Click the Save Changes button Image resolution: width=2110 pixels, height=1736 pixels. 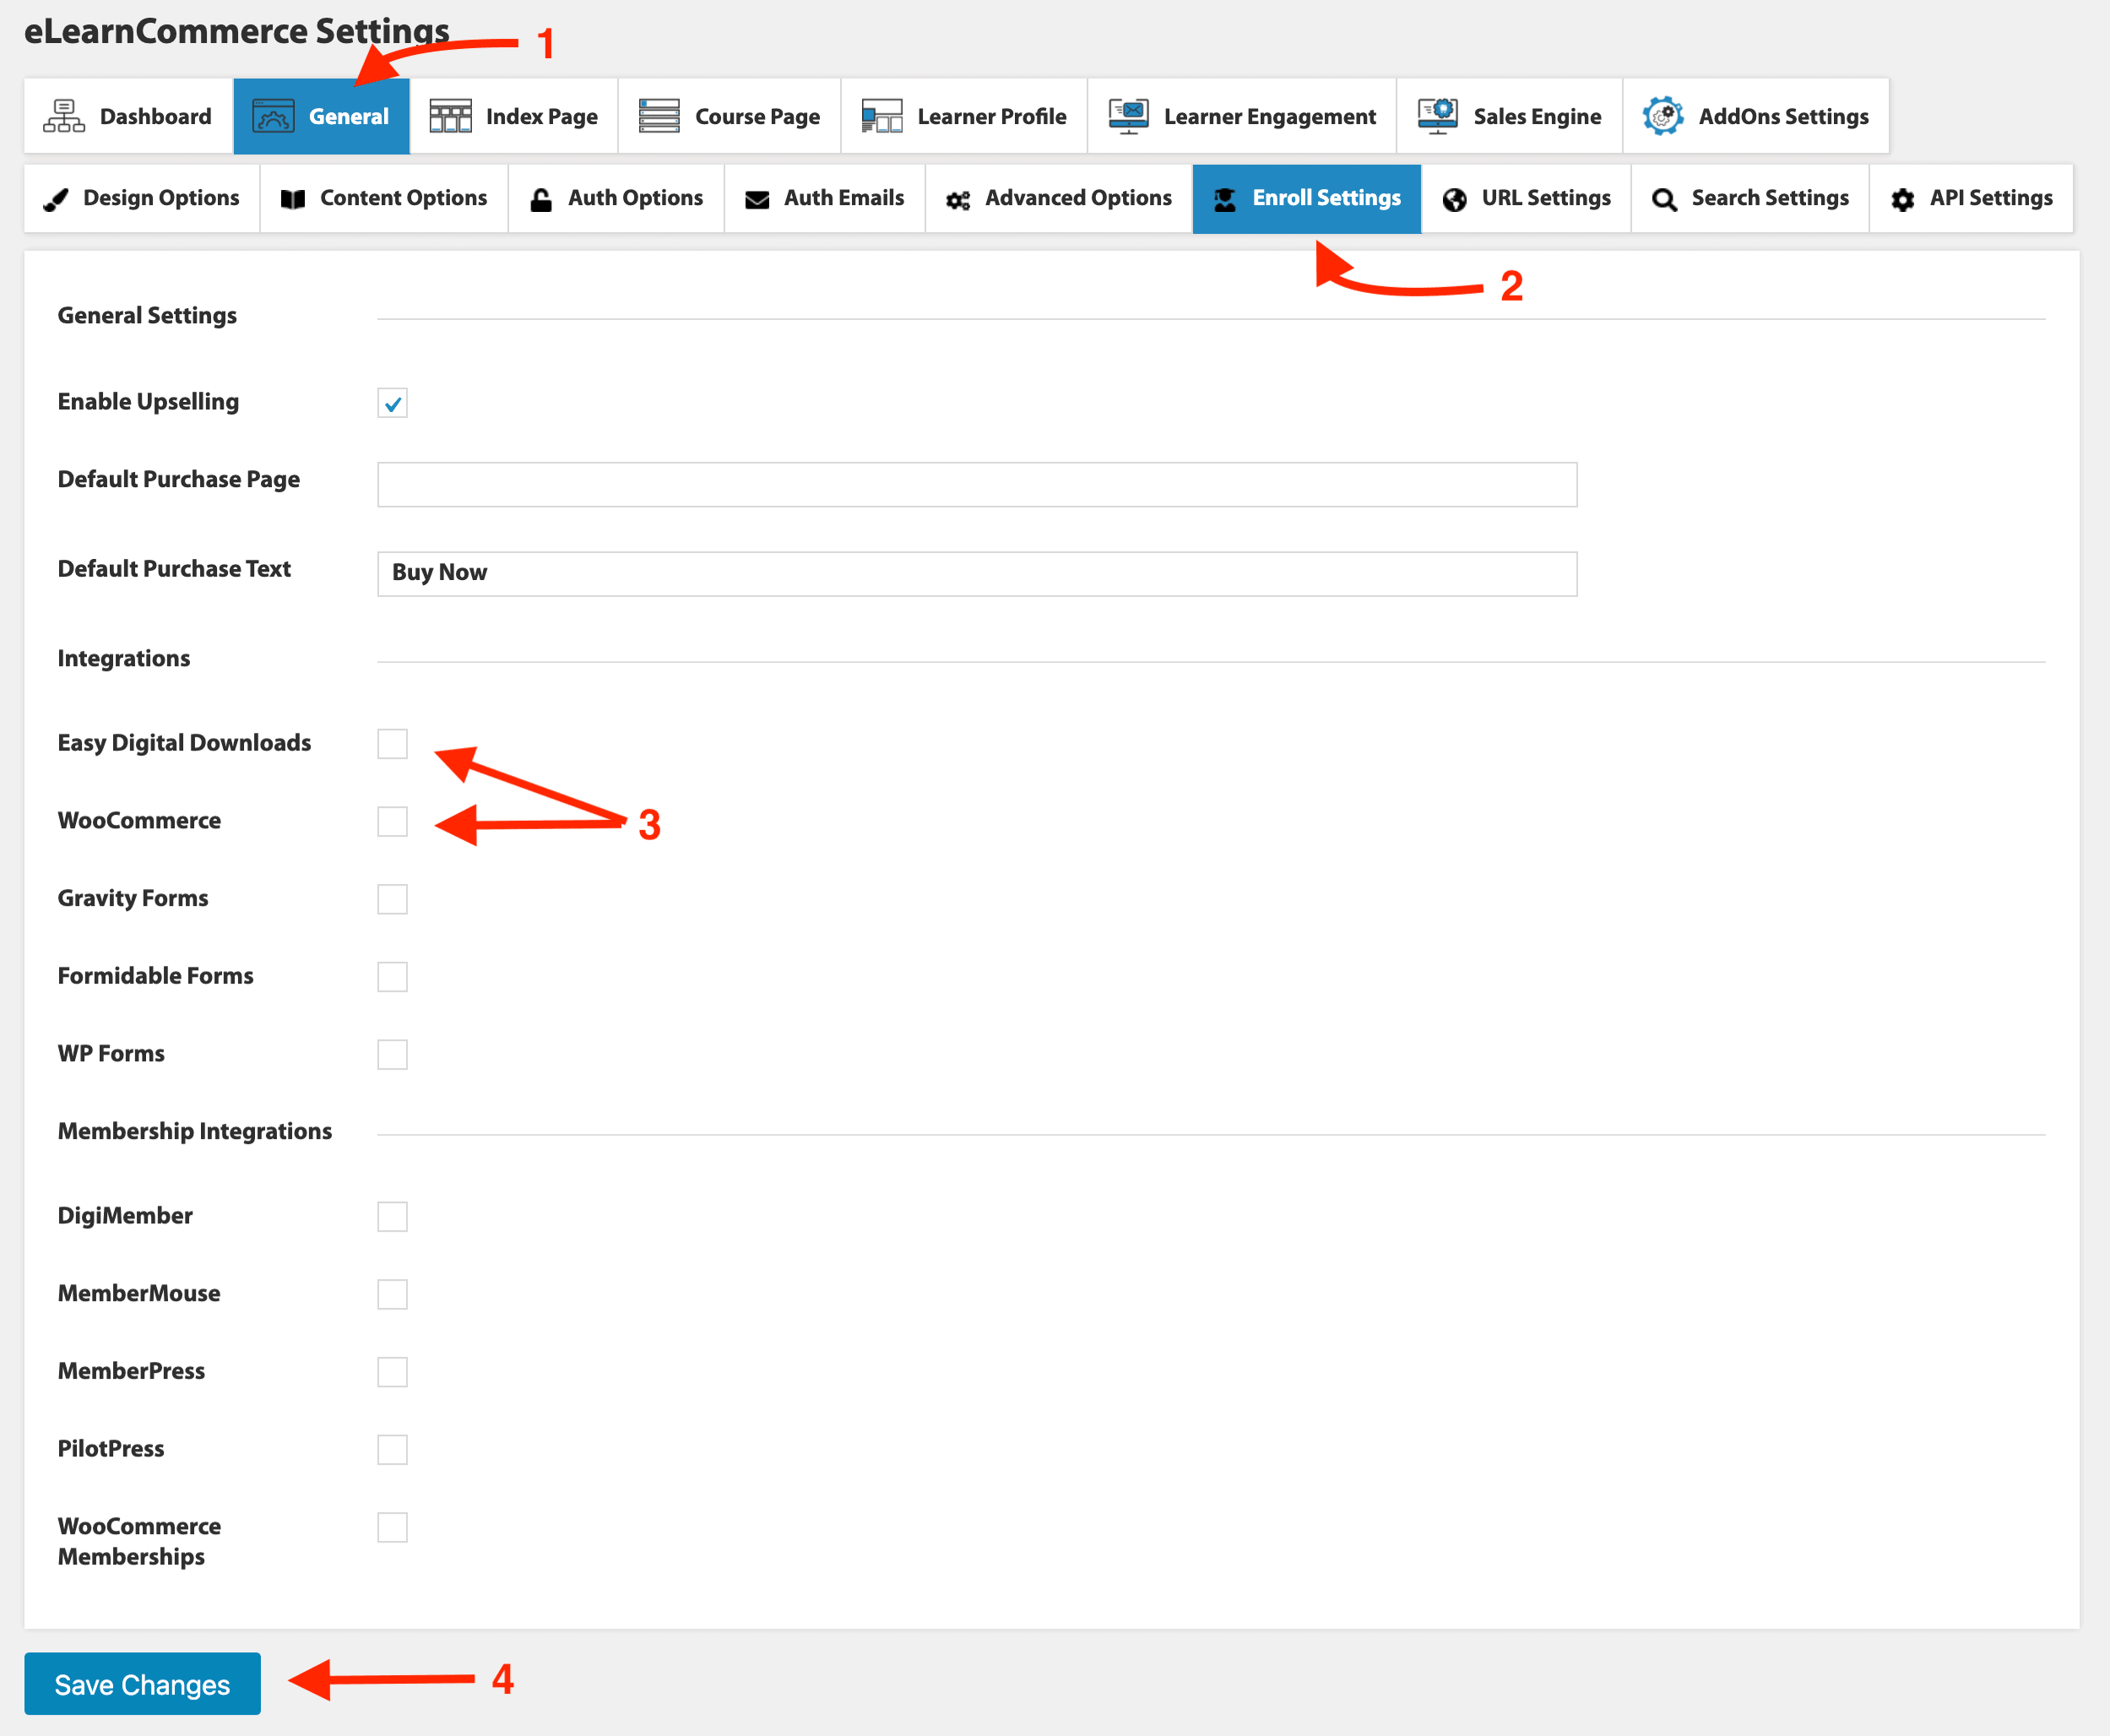click(x=142, y=1684)
